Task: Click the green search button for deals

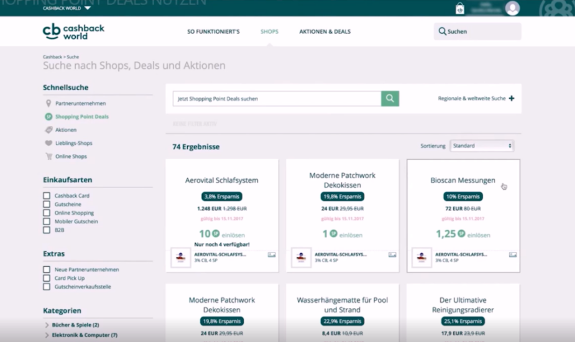Action: (390, 98)
